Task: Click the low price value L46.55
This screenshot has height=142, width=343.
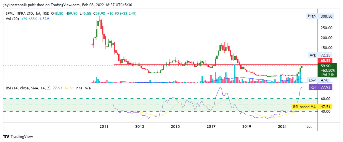Action: click(85, 13)
